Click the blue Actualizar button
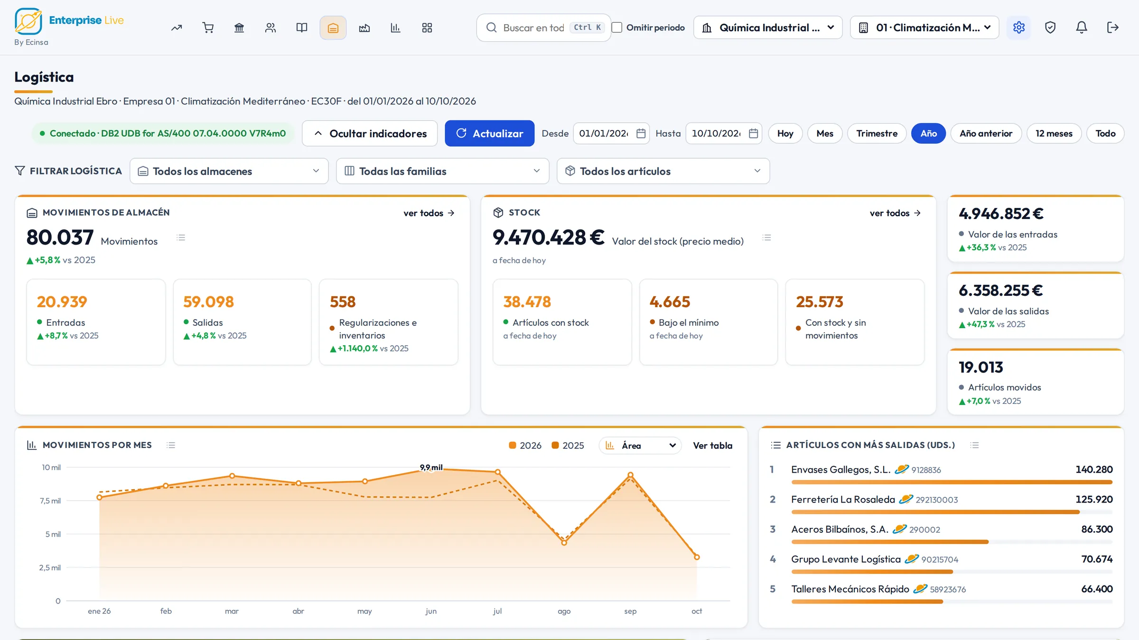Screen dimensions: 1139x640 click(489, 134)
